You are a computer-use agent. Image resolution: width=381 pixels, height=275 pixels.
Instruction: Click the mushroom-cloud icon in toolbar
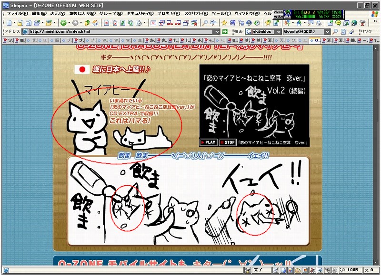tap(362, 23)
